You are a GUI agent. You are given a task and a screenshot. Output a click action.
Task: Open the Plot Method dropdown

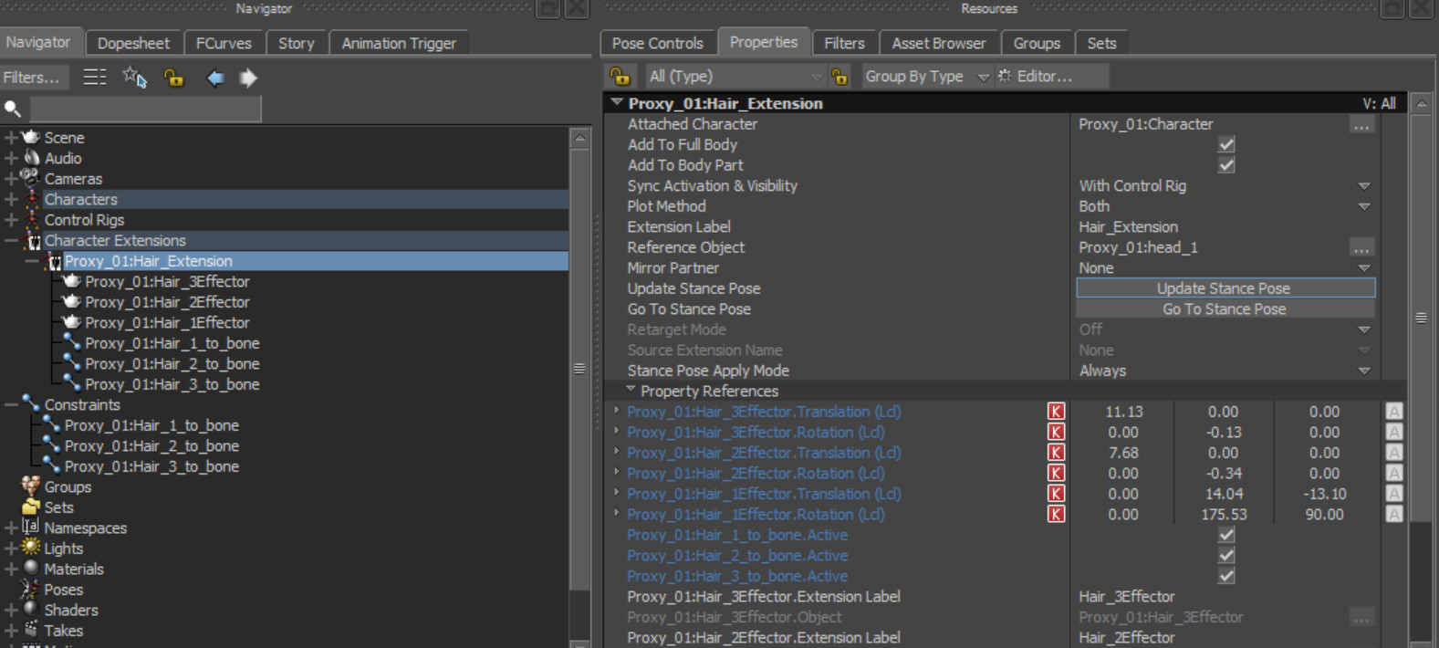(1363, 206)
